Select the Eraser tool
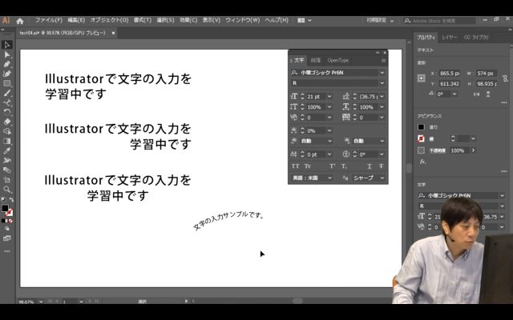This screenshot has height=320, width=513. tap(7, 122)
